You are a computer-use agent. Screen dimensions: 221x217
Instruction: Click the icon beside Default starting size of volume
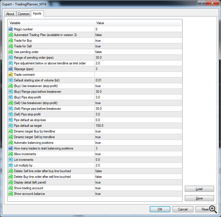(x=10, y=80)
